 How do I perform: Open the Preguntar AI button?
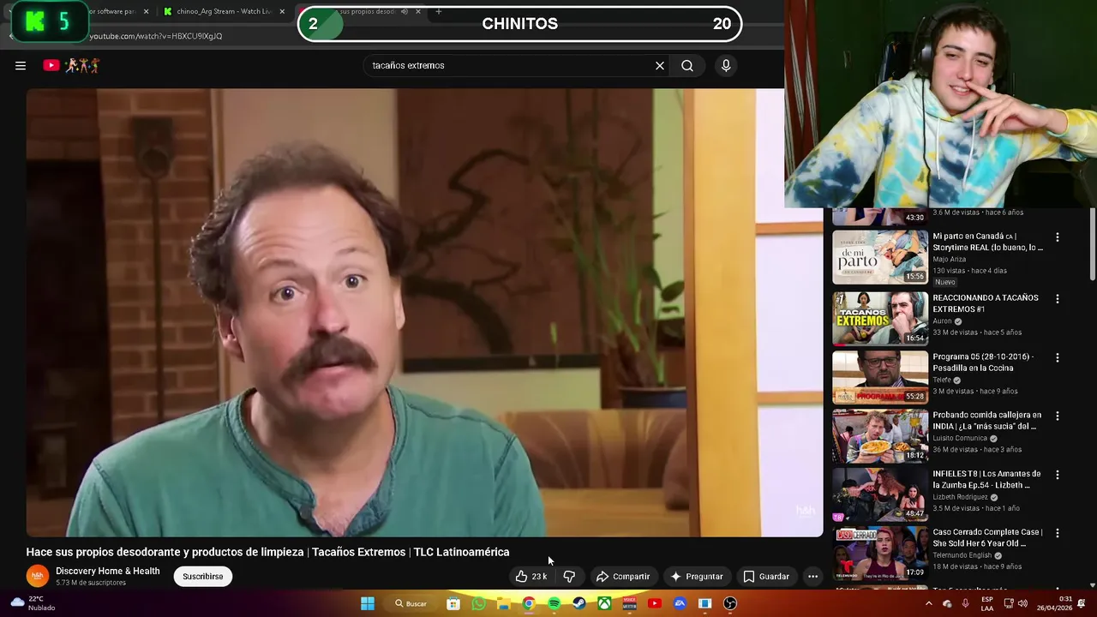[697, 577]
